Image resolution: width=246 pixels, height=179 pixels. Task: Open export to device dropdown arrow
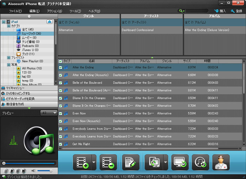click(x=166, y=163)
